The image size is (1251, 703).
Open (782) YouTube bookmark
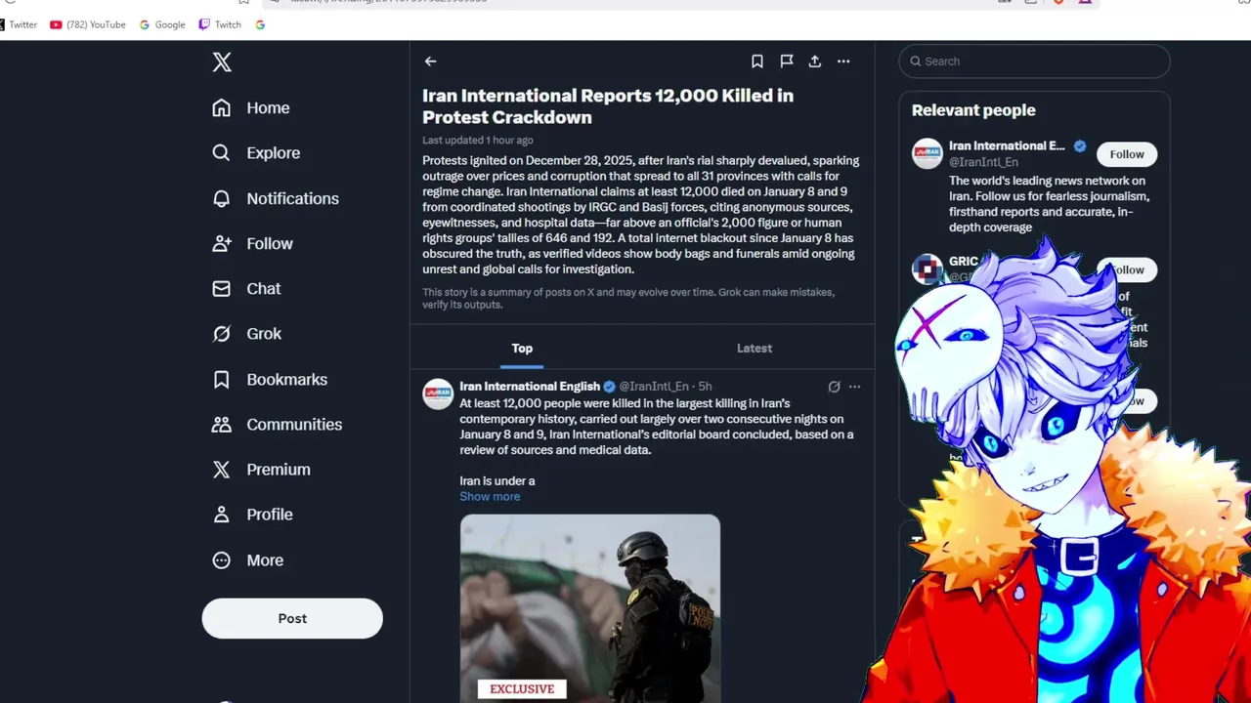tap(88, 24)
